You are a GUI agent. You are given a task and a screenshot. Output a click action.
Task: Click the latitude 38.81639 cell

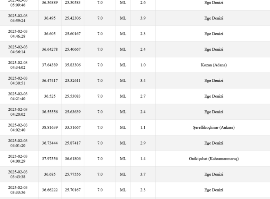coord(50,127)
